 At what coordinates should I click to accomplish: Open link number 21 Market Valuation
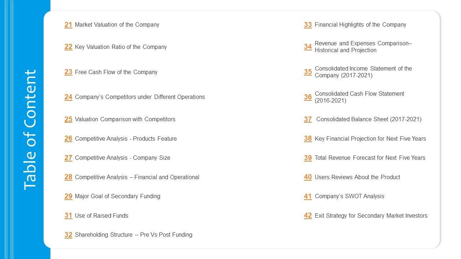pyautogui.click(x=68, y=25)
